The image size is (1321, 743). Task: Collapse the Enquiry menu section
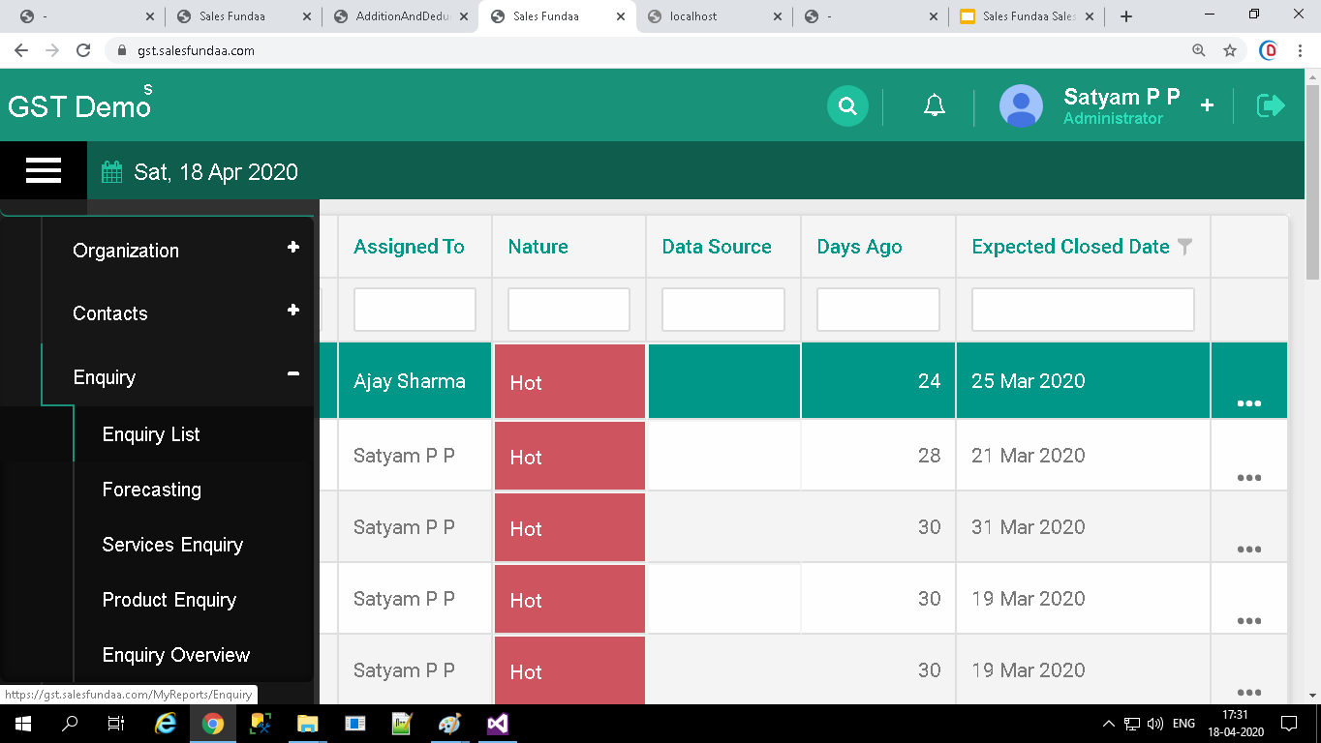(x=292, y=374)
